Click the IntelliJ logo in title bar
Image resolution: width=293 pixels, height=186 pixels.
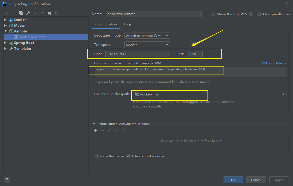click(x=5, y=4)
